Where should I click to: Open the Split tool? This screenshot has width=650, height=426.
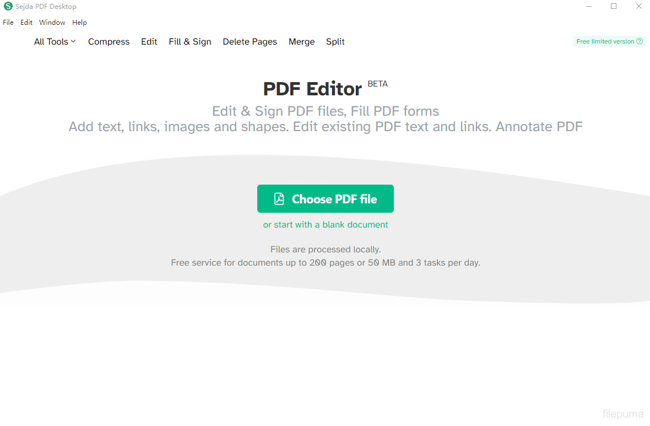coord(335,42)
